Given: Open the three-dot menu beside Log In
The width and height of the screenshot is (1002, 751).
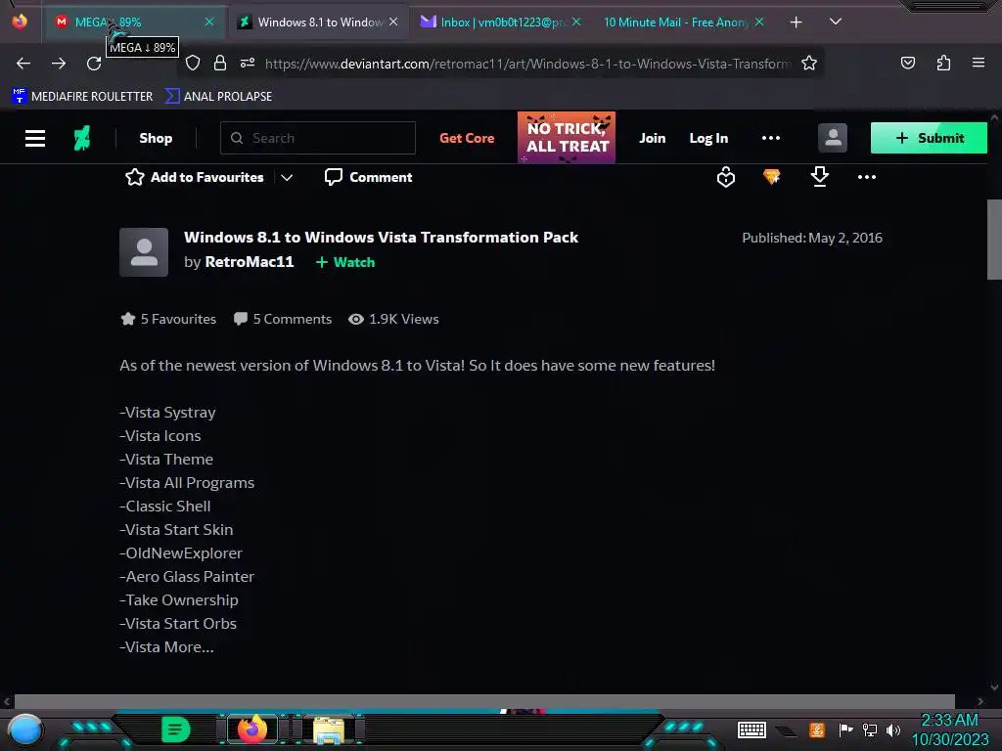Looking at the screenshot, I should (x=771, y=138).
